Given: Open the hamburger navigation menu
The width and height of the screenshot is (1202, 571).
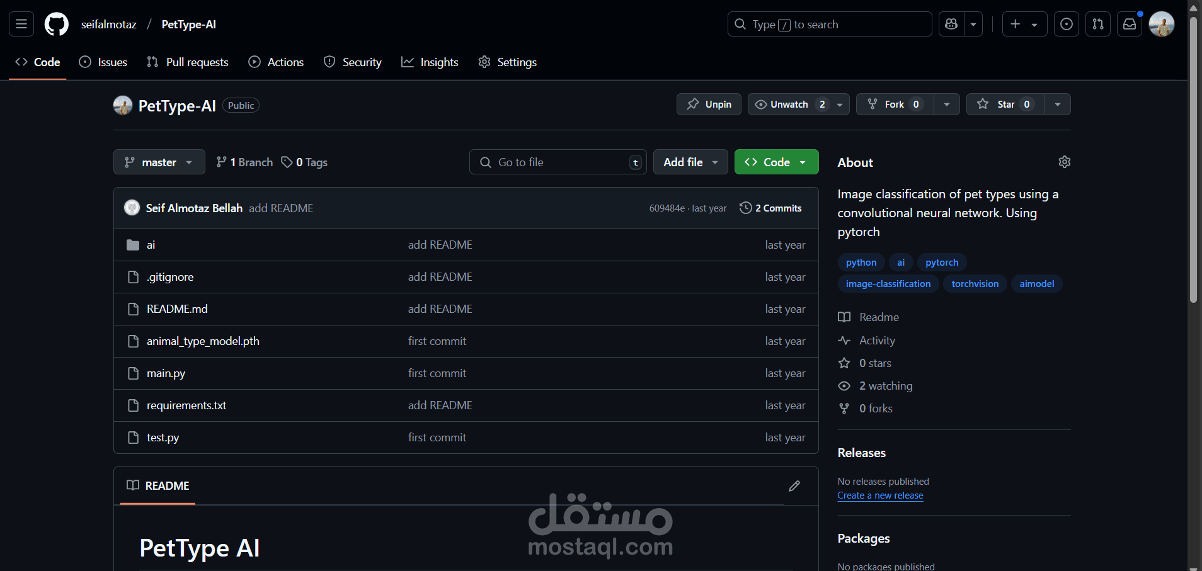Looking at the screenshot, I should (x=21, y=24).
